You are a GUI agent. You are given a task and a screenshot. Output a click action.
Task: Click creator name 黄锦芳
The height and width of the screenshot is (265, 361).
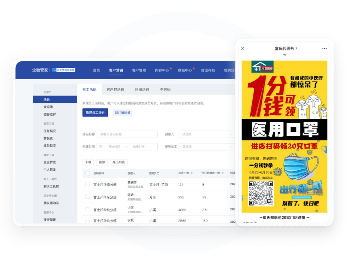click(x=132, y=182)
